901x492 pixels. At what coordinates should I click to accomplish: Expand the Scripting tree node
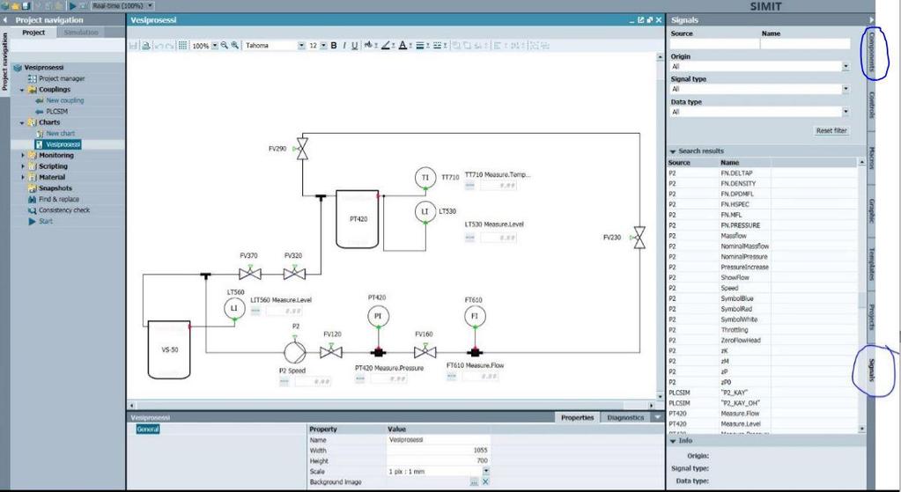[22, 166]
